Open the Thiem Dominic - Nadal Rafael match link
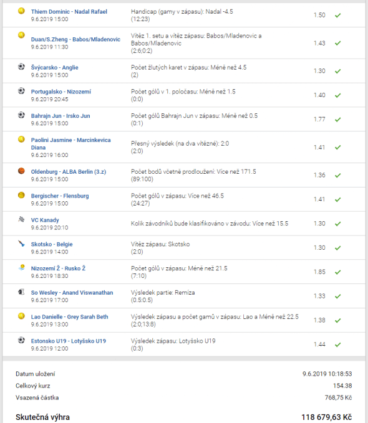The width and height of the screenshot is (368, 423). [69, 12]
